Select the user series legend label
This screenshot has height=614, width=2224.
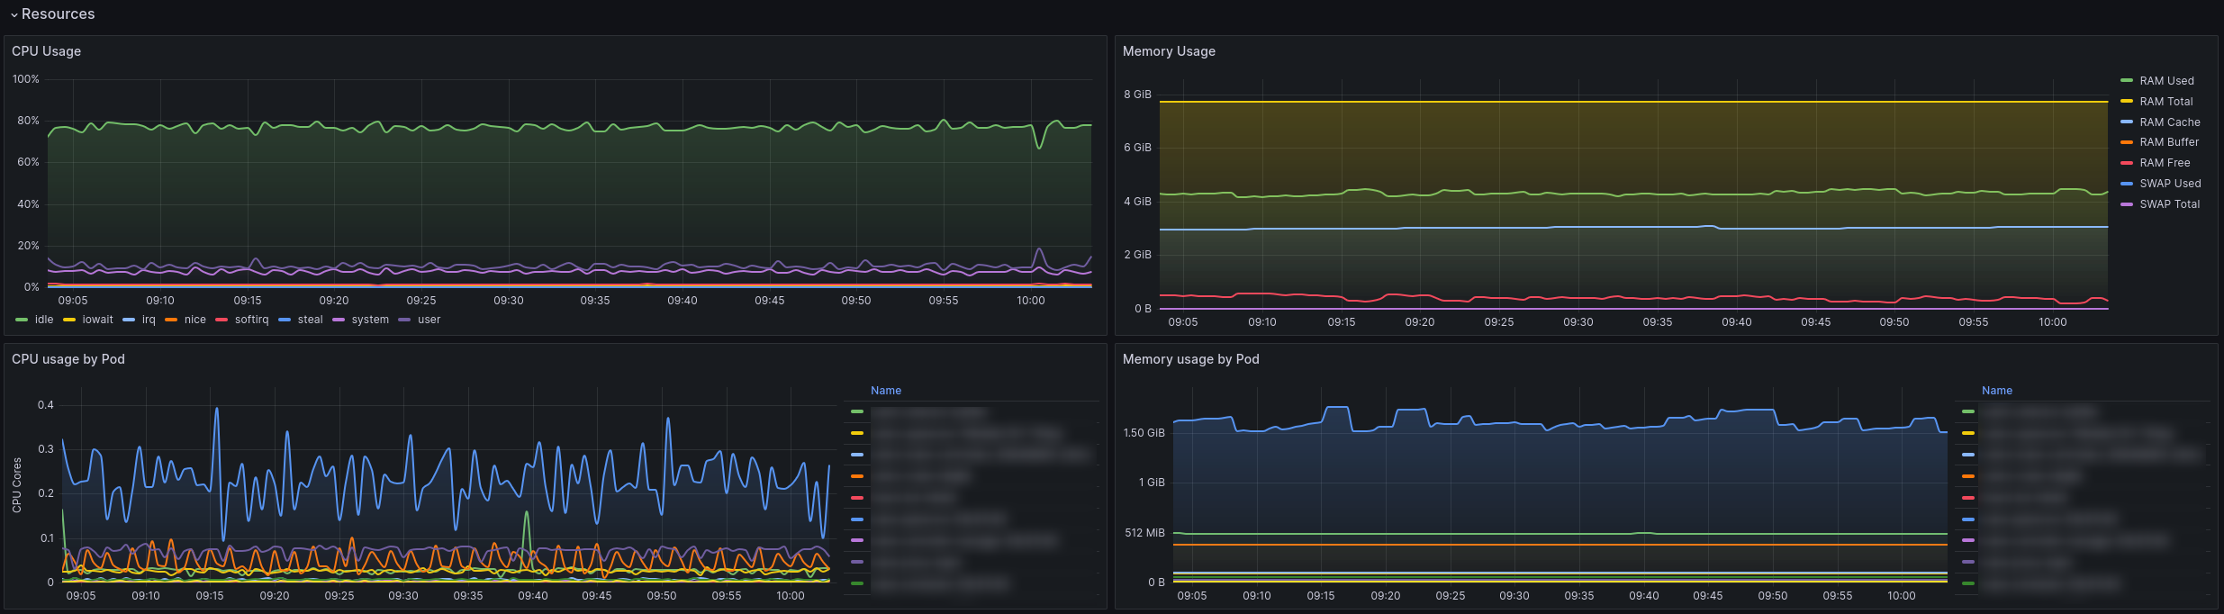click(x=429, y=320)
